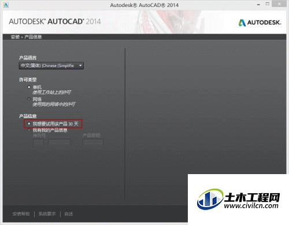Close the AutoCAD 2014 installer window
This screenshot has width=289, height=225.
[279, 3]
